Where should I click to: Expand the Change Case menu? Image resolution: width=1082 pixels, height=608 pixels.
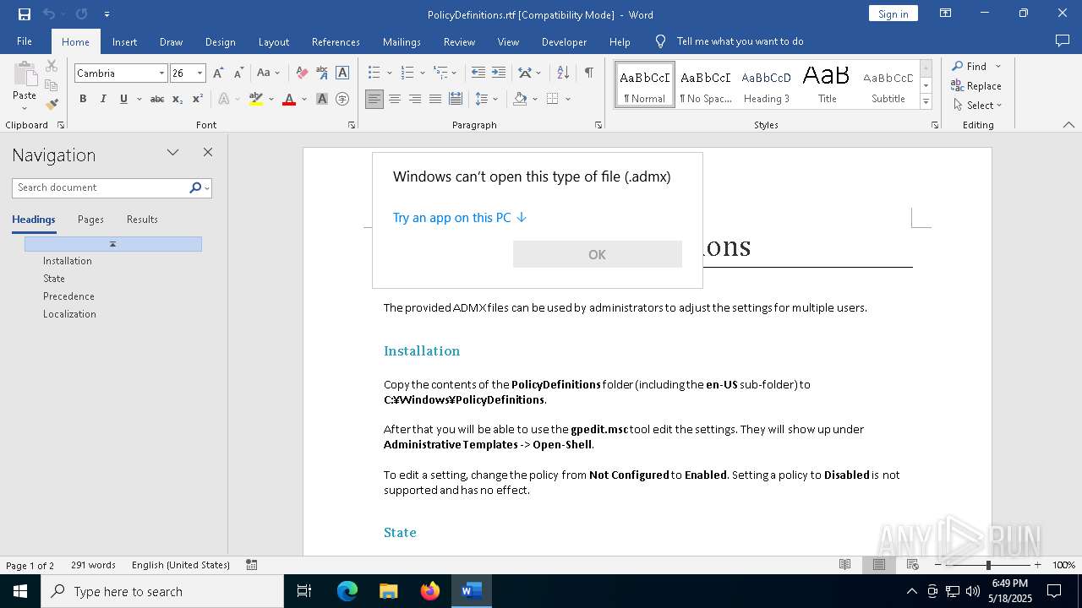269,73
